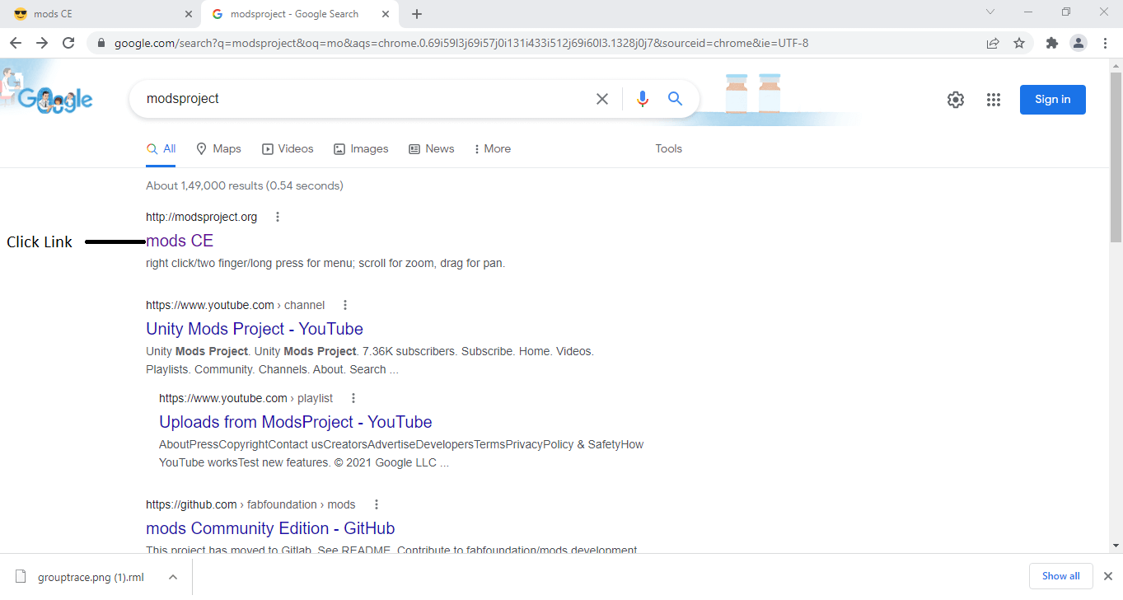1123x600 pixels.
Task: Submit search using magnifier icon
Action: point(675,99)
